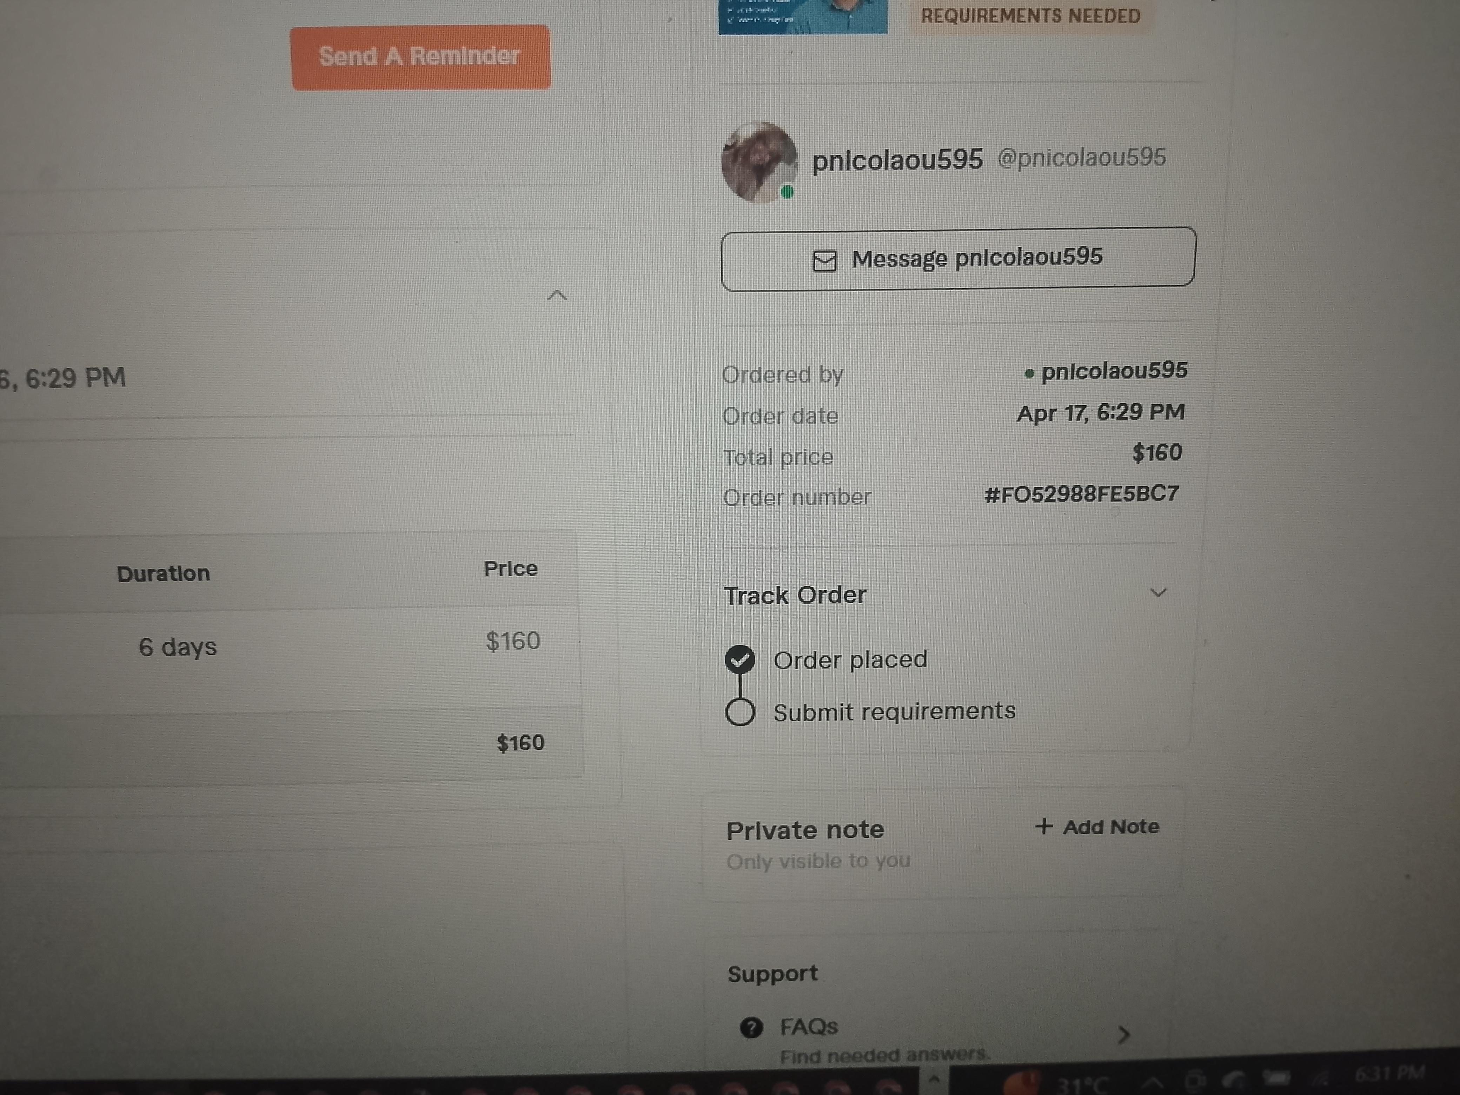Open the Support section heading
The image size is (1460, 1095).
(772, 974)
